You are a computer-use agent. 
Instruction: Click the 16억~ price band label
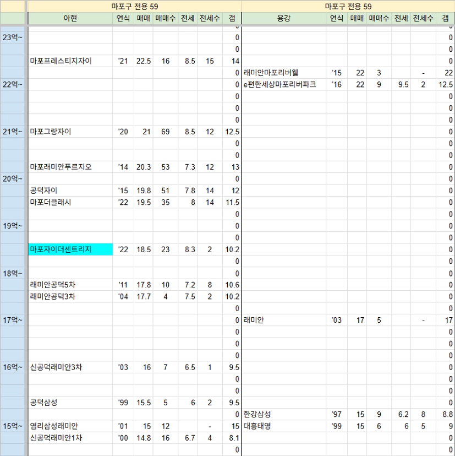pos(13,367)
